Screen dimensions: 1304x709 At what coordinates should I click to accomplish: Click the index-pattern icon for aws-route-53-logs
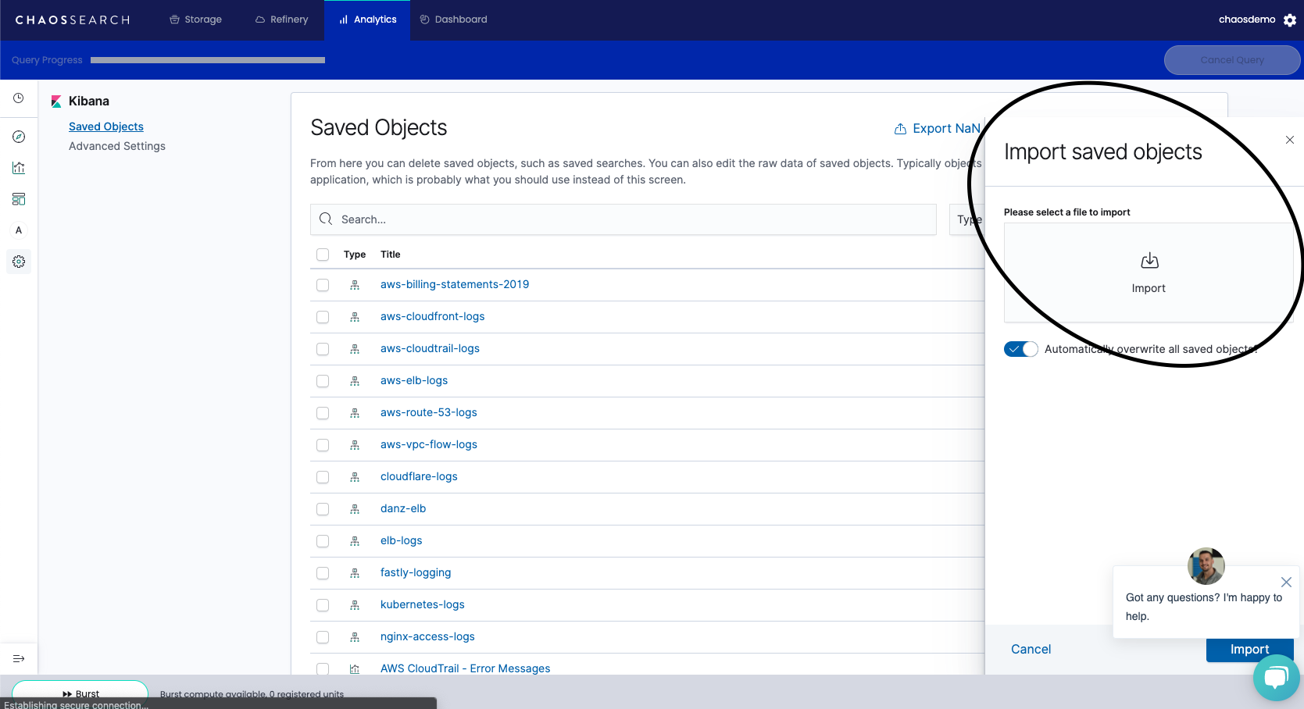pyautogui.click(x=355, y=413)
